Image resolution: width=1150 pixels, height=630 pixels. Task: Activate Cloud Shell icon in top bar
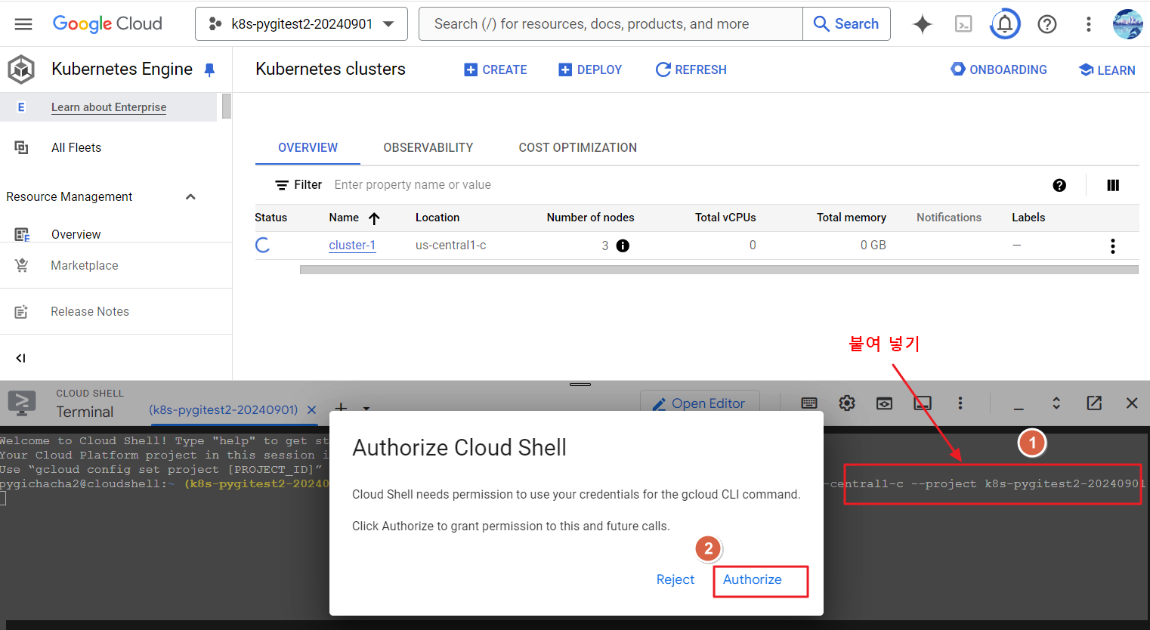click(x=963, y=24)
